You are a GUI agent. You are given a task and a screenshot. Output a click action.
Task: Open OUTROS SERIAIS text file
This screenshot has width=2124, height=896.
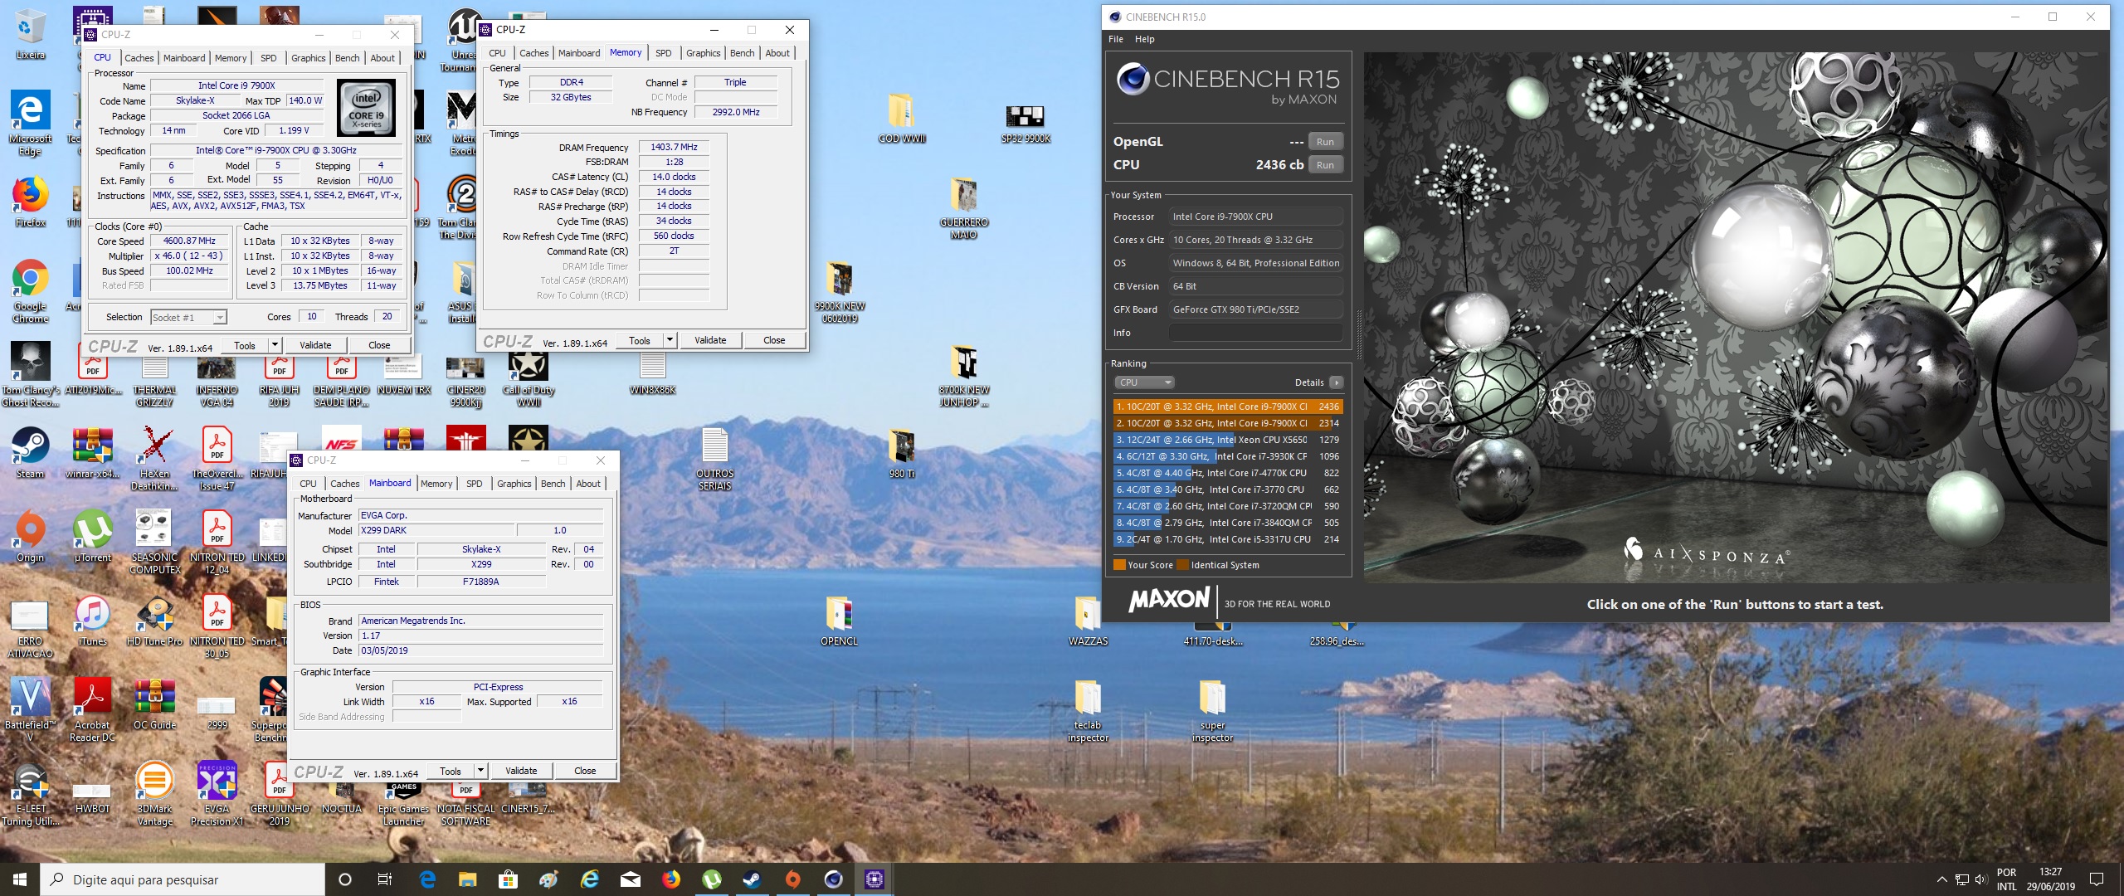tap(715, 458)
